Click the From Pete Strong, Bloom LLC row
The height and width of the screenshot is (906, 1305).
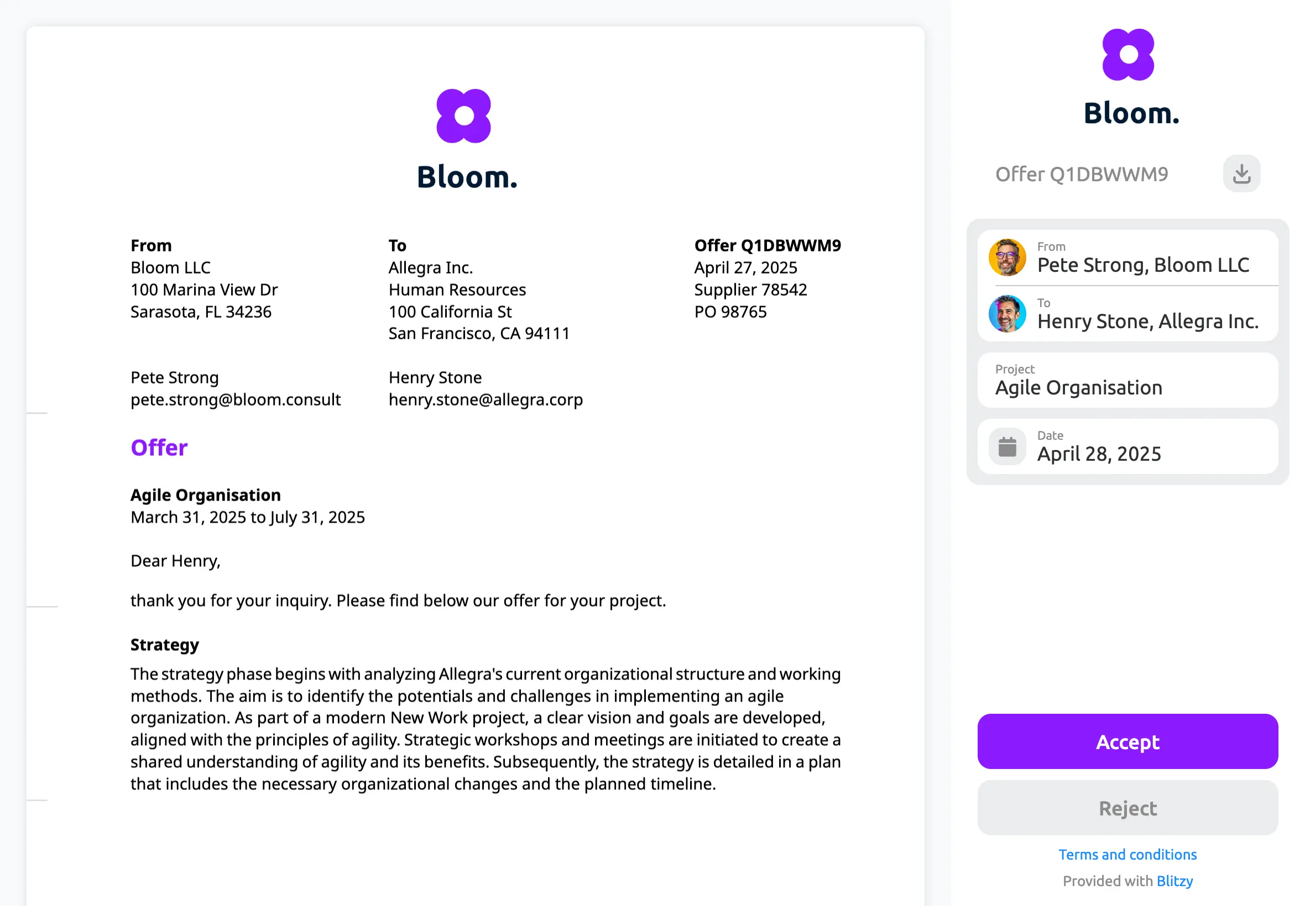(1127, 257)
